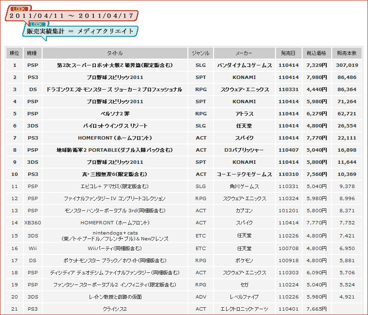This screenshot has width=368, height=315.
Task: Select title 第2次スーパーロボット大戦Z 破界篇
Action: coord(115,65)
